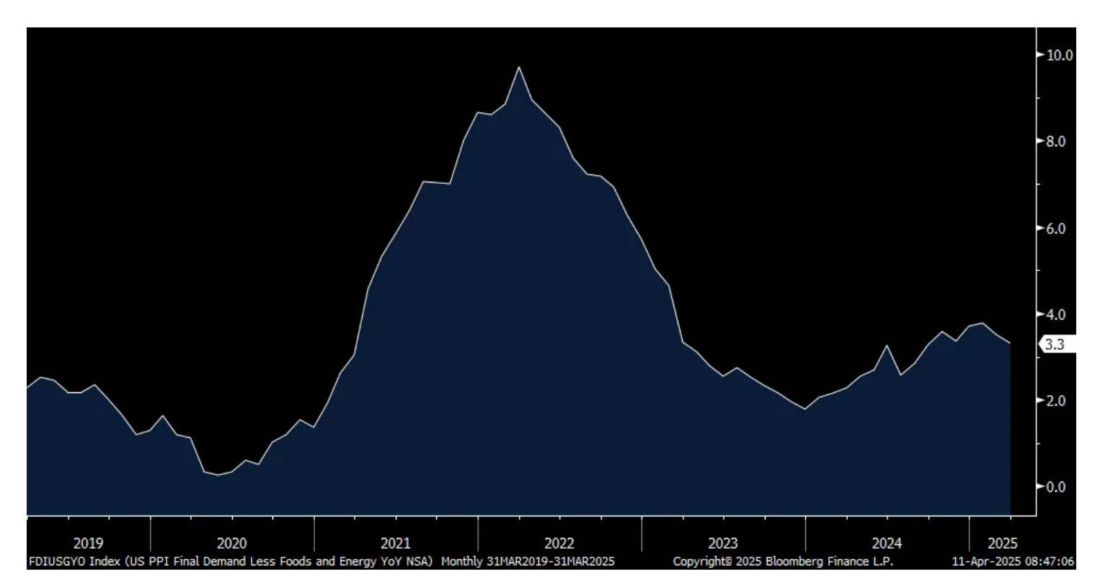Select the 2022 year label on the timeline

(x=559, y=543)
